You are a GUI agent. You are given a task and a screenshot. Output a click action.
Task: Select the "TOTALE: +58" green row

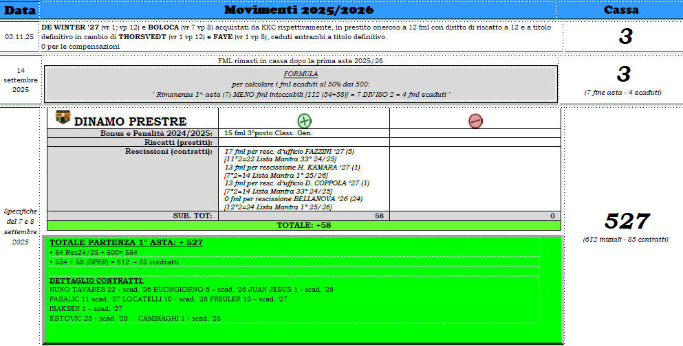point(303,225)
